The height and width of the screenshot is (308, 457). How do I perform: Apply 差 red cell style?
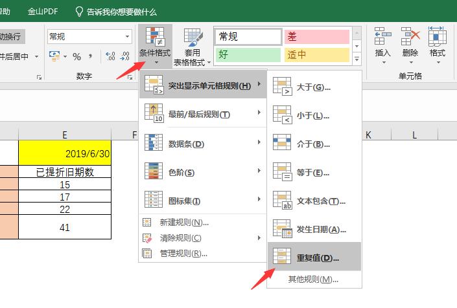pos(317,37)
